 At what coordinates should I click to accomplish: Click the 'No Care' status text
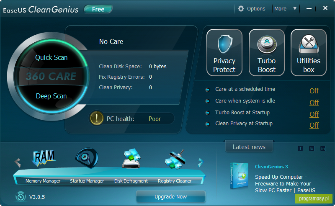(111, 41)
